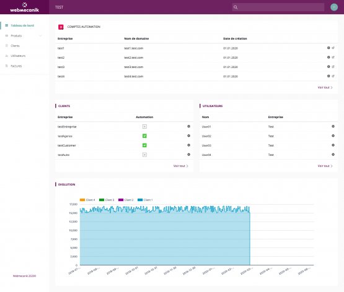Image resolution: width=344 pixels, height=292 pixels.
Task: Open settings gear for User03
Action: tap(333, 145)
